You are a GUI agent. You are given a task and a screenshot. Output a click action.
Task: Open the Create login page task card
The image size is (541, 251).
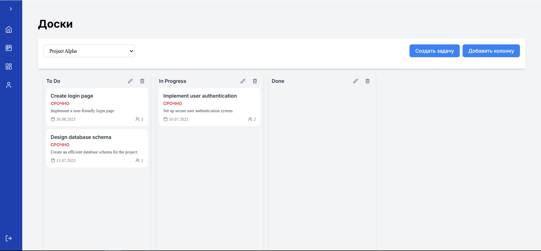(x=97, y=107)
